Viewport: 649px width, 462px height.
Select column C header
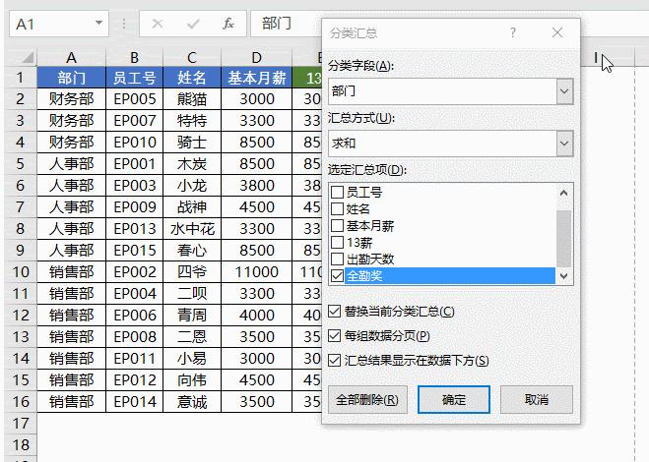(192, 57)
